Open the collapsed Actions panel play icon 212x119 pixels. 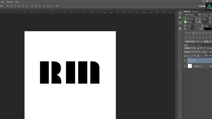[x=180, y=18]
